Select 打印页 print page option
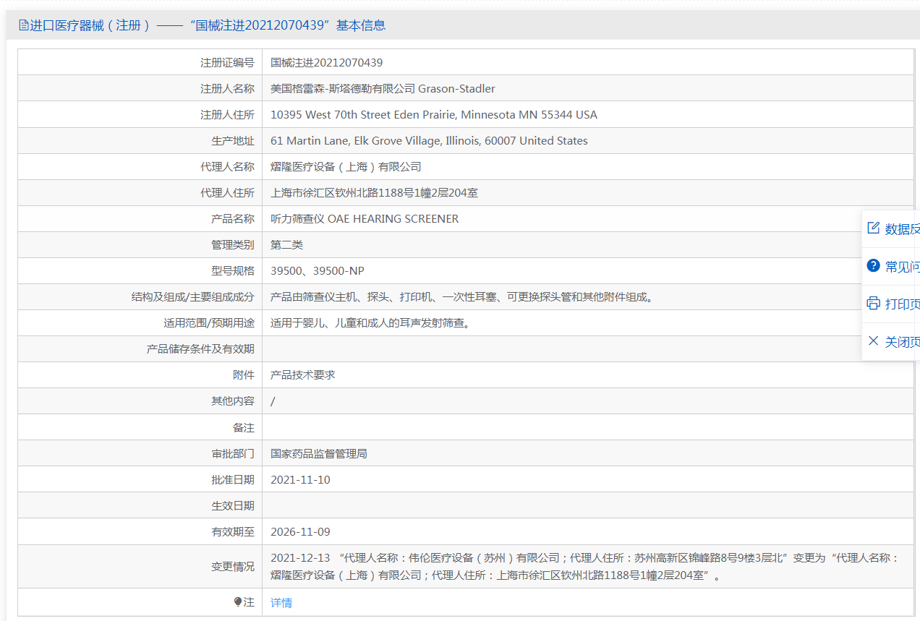Image resolution: width=920 pixels, height=621 pixels. (893, 304)
